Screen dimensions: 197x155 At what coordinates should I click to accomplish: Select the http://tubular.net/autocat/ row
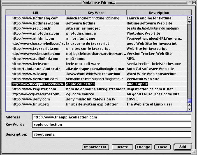tap(96, 69)
